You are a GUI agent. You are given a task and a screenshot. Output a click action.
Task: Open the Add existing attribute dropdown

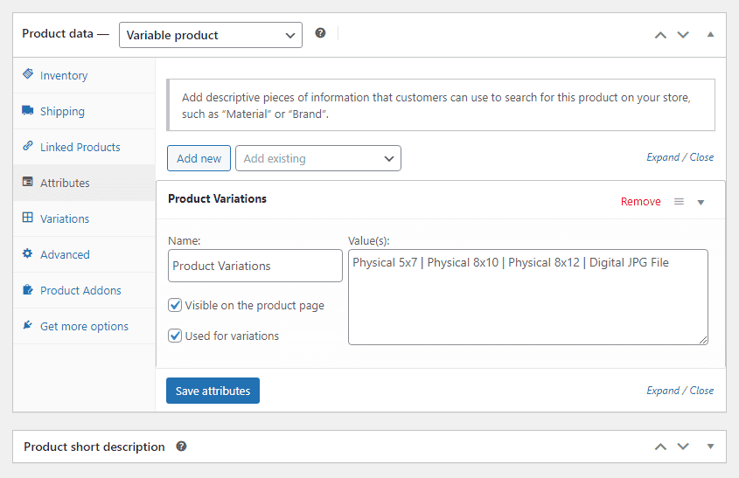[x=318, y=158]
